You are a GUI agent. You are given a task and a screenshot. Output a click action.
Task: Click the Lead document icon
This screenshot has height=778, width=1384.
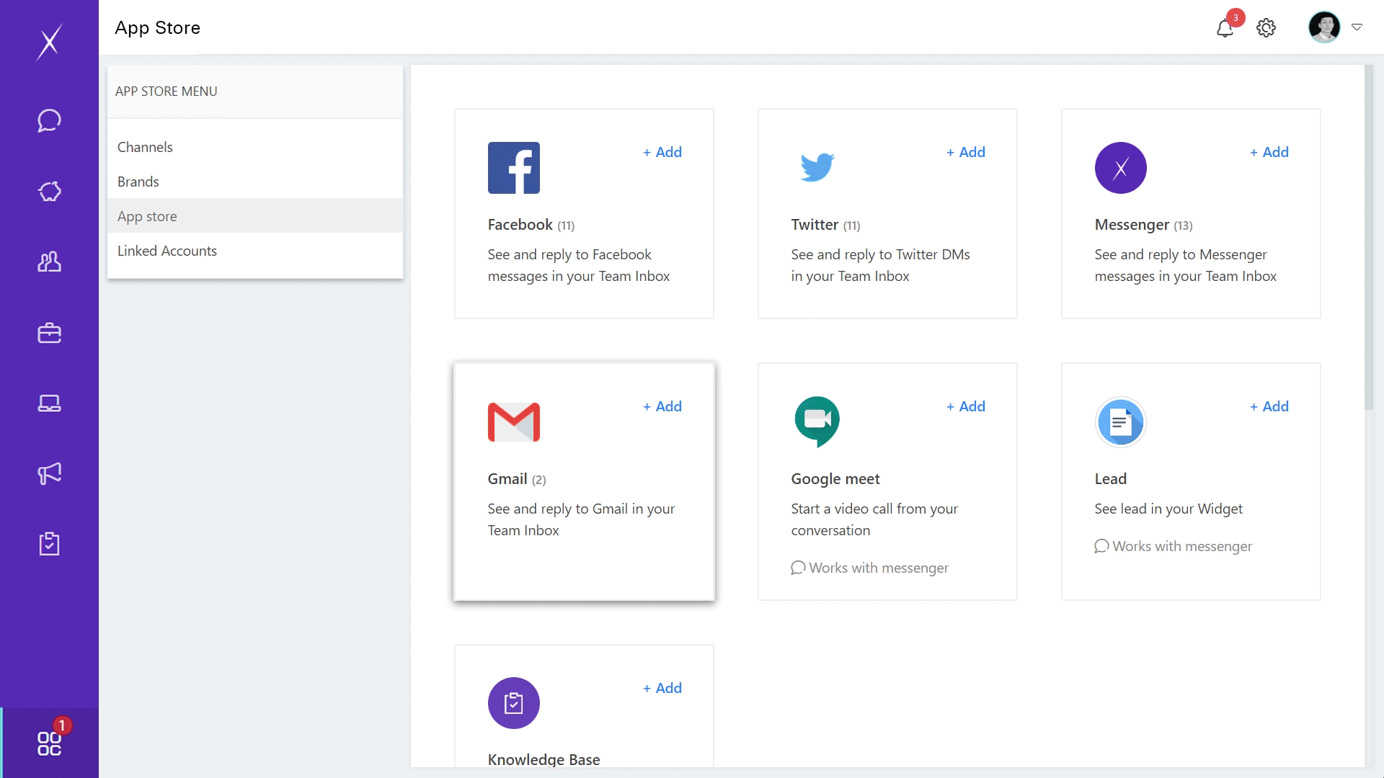1120,422
